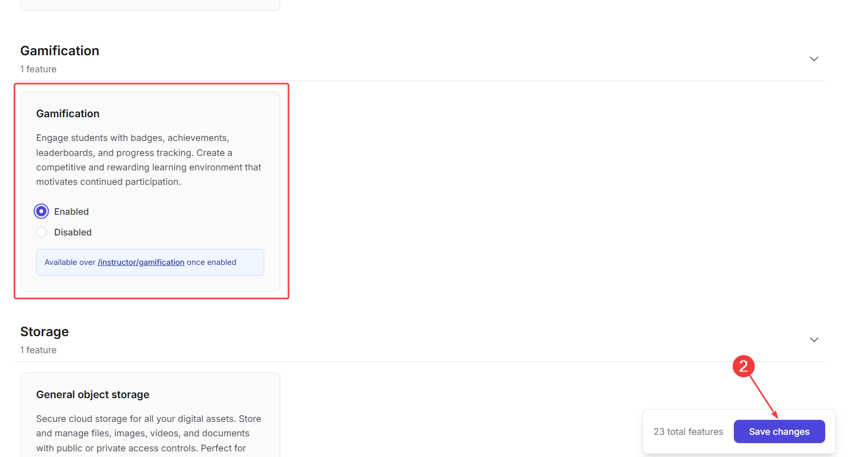The image size is (851, 457).
Task: Click the large Gamification section heading
Action: (60, 51)
